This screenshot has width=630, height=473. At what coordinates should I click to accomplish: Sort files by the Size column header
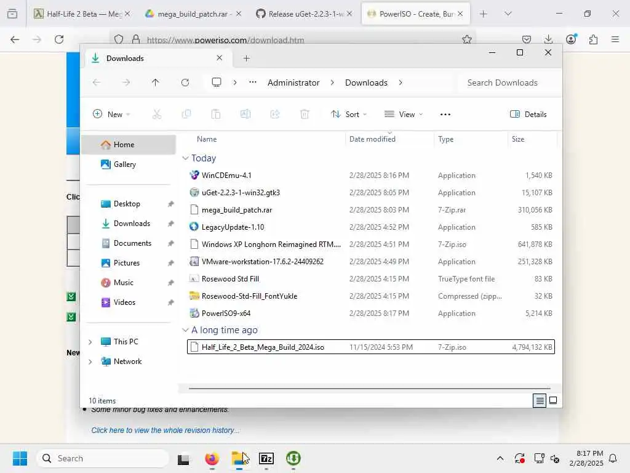[518, 139]
